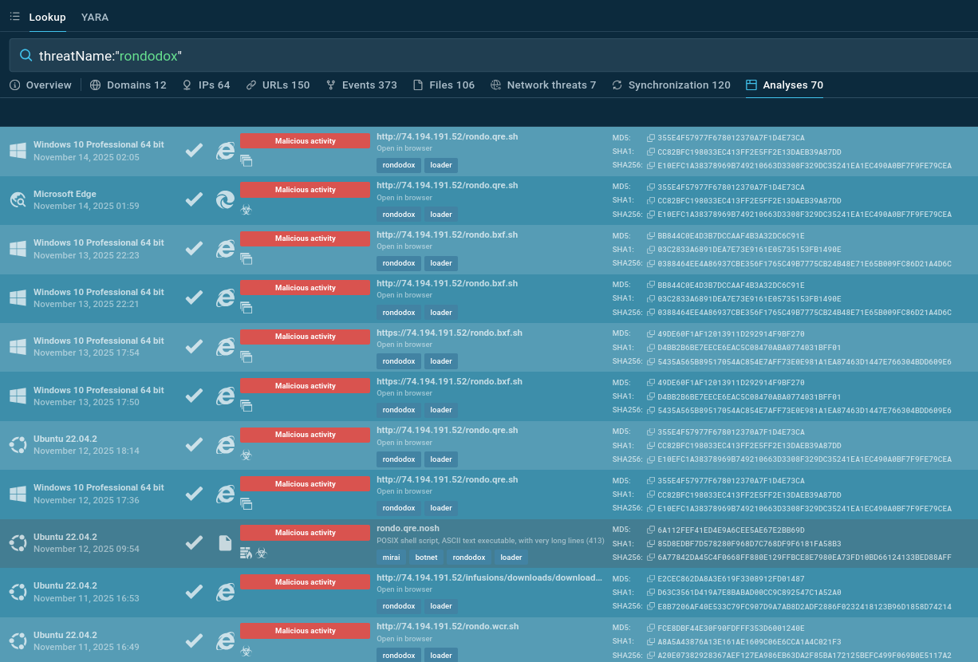Copy MD5 hash of the first analysis

coord(650,138)
